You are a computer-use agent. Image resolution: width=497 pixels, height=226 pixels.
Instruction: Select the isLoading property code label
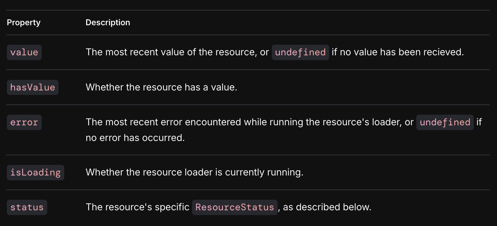click(x=35, y=172)
